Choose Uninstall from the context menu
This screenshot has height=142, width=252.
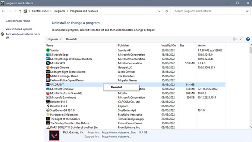click(121, 87)
